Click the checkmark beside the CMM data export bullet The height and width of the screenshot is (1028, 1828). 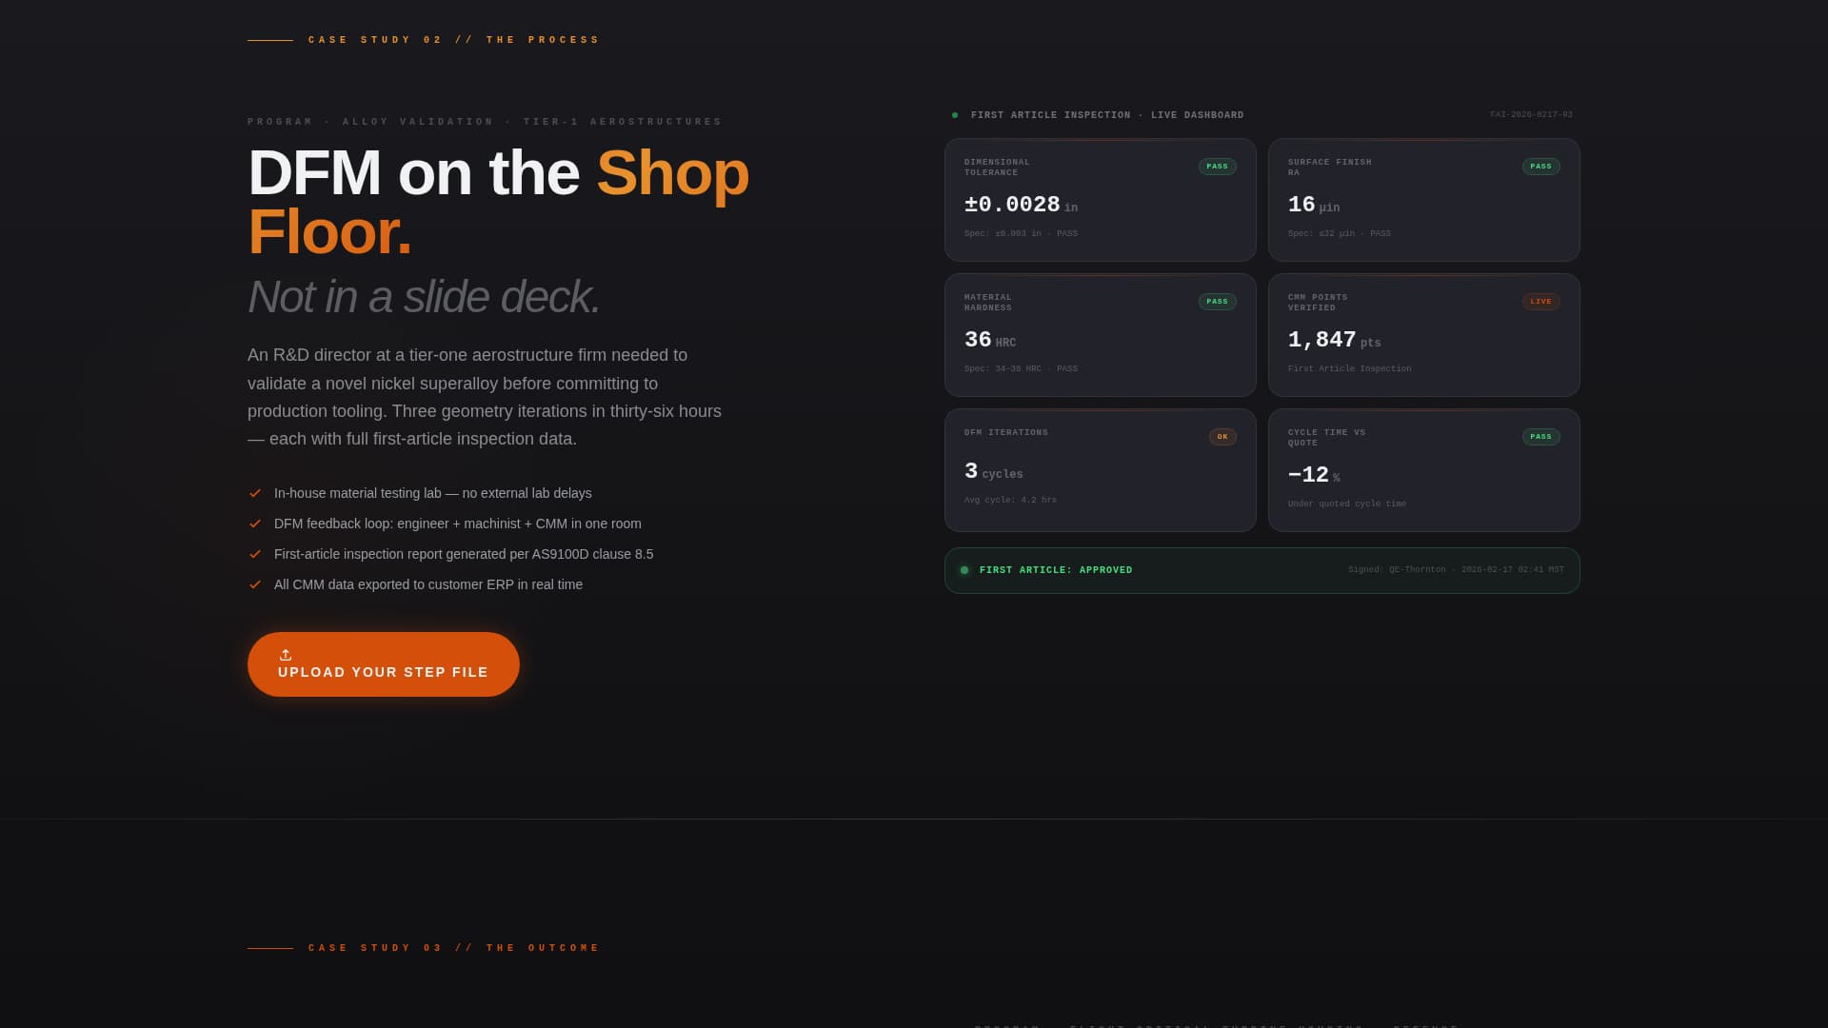tap(255, 583)
